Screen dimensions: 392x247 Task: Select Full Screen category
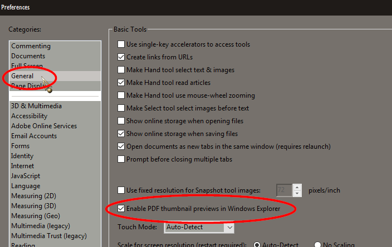pos(55,66)
